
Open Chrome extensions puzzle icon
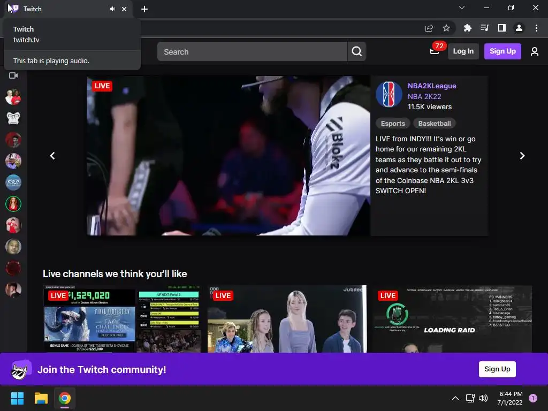(x=467, y=28)
